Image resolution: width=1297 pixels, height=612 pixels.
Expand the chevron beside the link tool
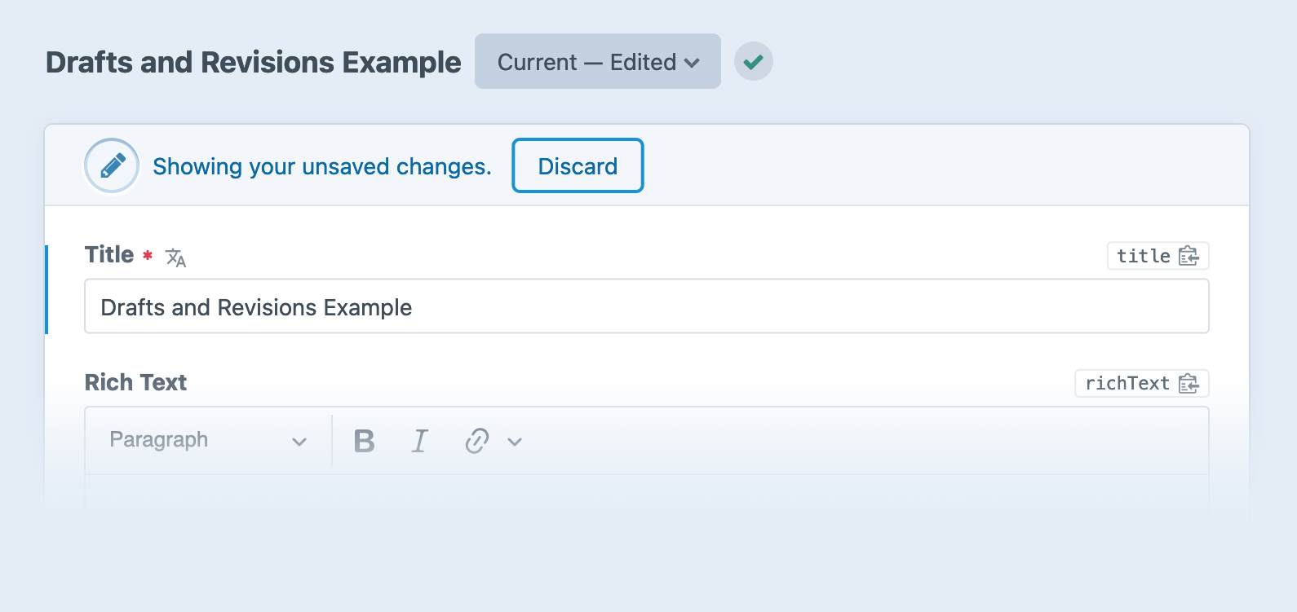[514, 441]
